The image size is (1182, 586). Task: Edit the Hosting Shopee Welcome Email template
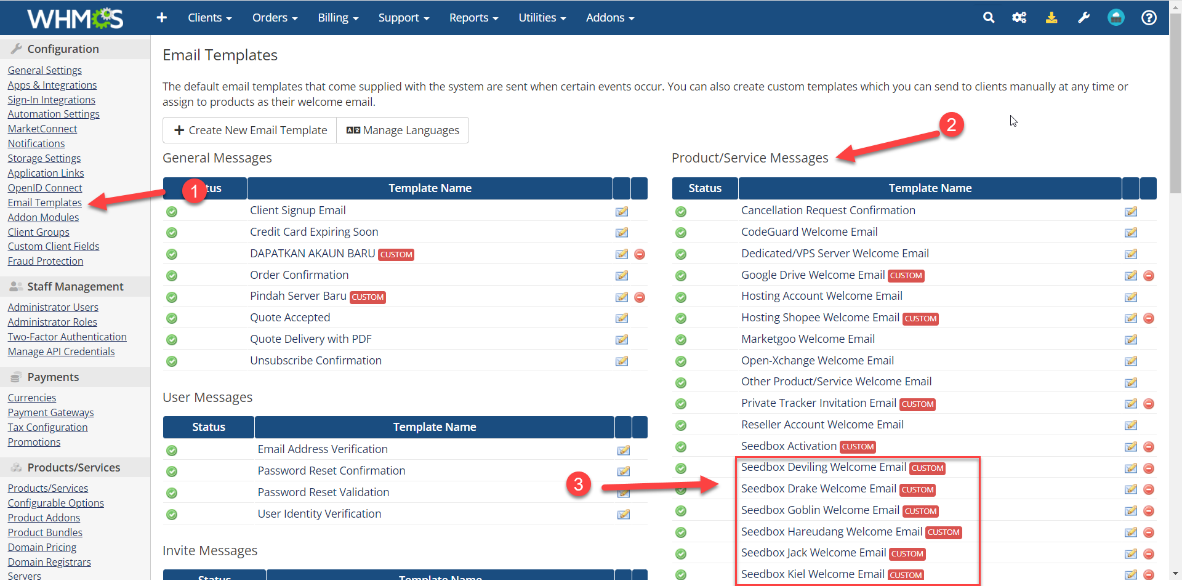click(1131, 318)
